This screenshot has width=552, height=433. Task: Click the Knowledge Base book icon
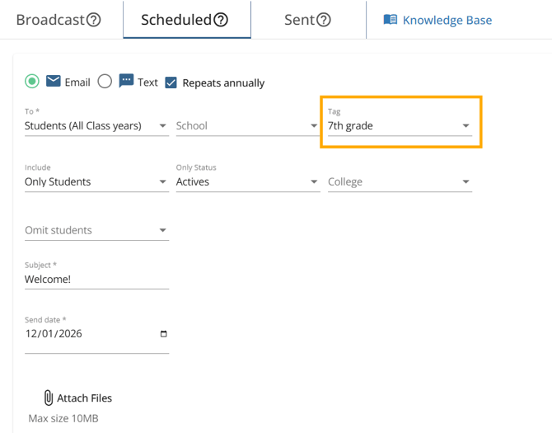click(x=391, y=20)
